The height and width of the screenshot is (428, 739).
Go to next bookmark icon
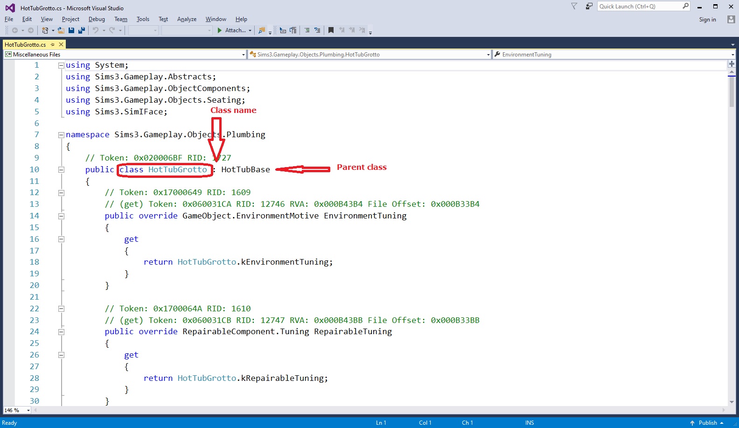[352, 30]
